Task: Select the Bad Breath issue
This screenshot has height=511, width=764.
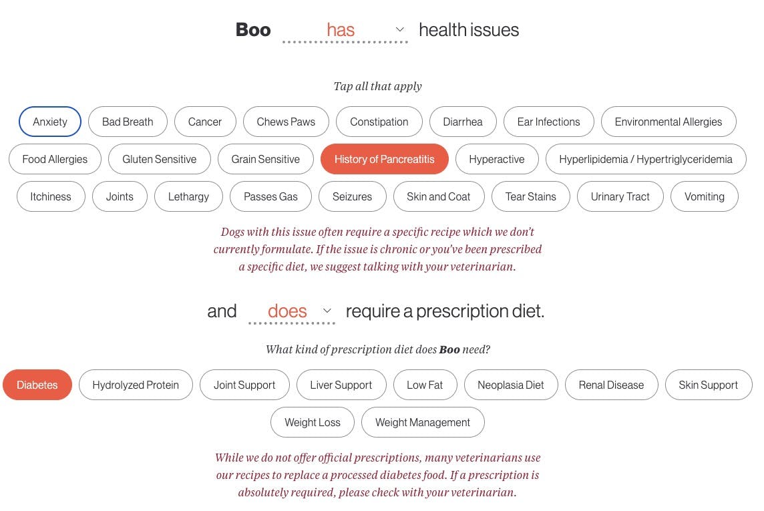Action: (x=128, y=122)
